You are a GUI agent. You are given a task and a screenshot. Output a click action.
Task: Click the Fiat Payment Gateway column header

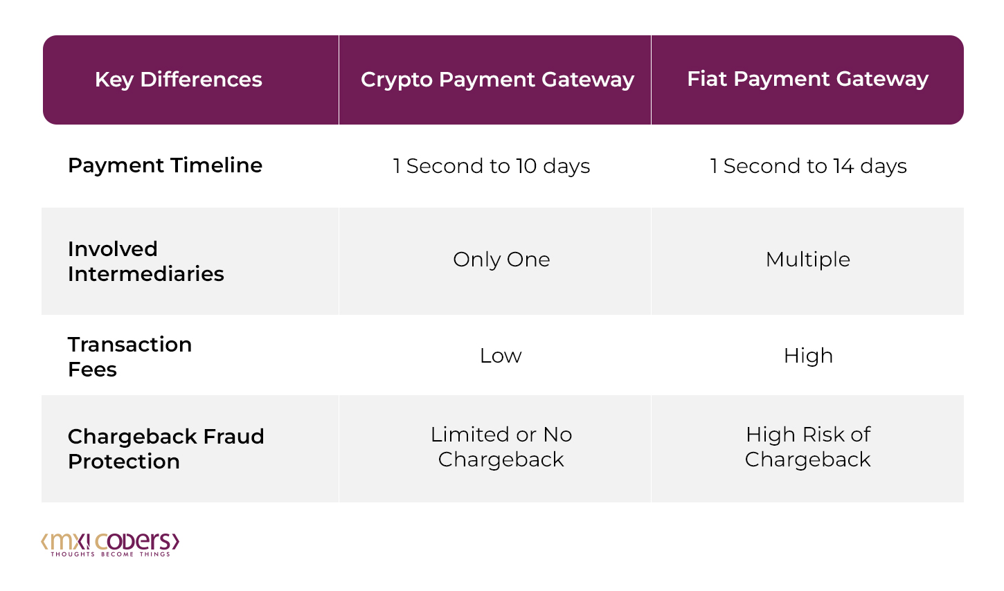(807, 80)
